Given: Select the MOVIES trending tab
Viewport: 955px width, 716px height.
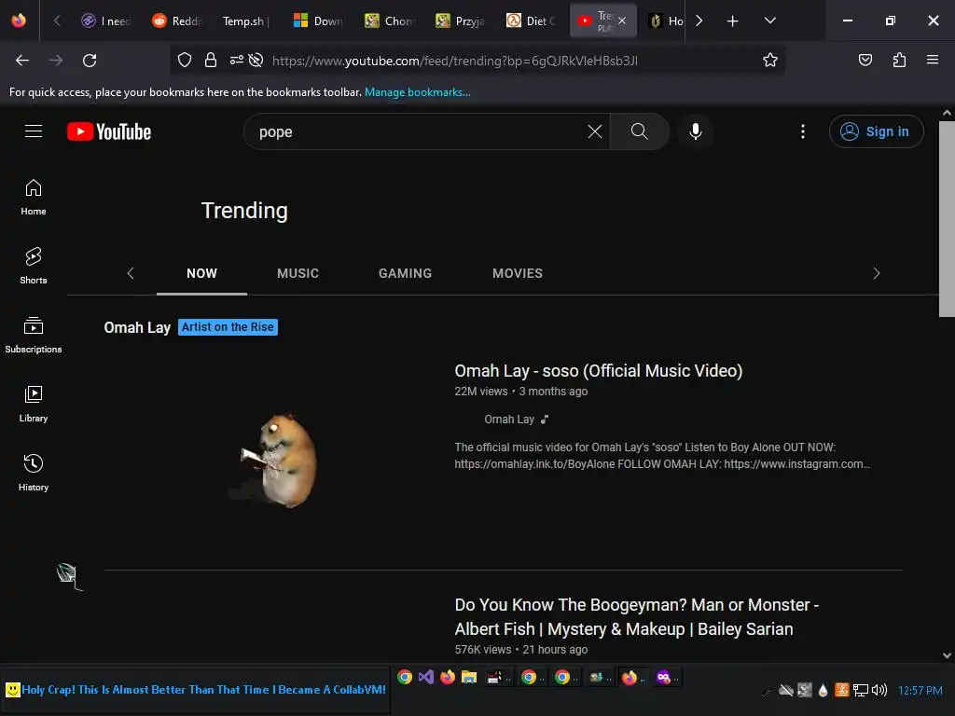Looking at the screenshot, I should (517, 273).
